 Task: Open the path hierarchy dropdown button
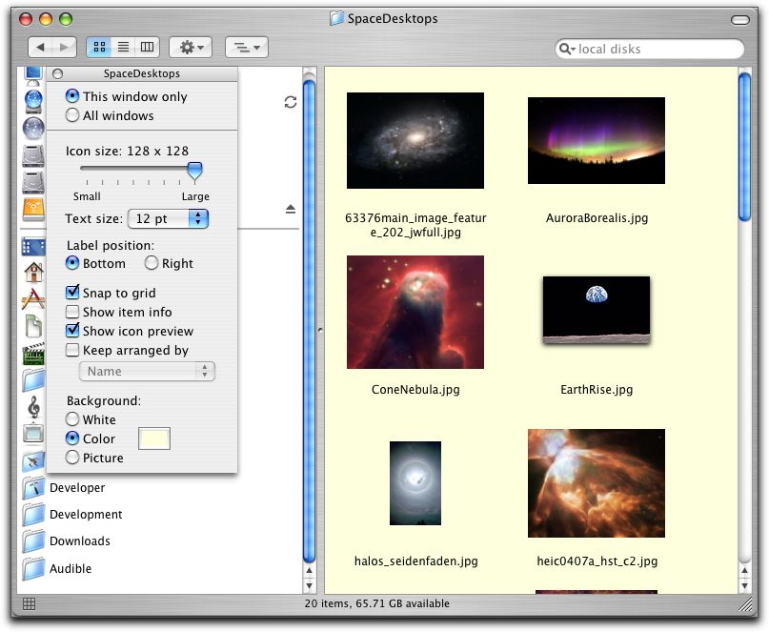pyautogui.click(x=246, y=47)
